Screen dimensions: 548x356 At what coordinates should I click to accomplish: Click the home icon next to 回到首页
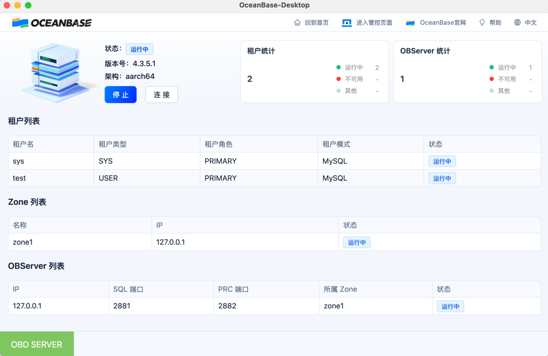click(298, 22)
